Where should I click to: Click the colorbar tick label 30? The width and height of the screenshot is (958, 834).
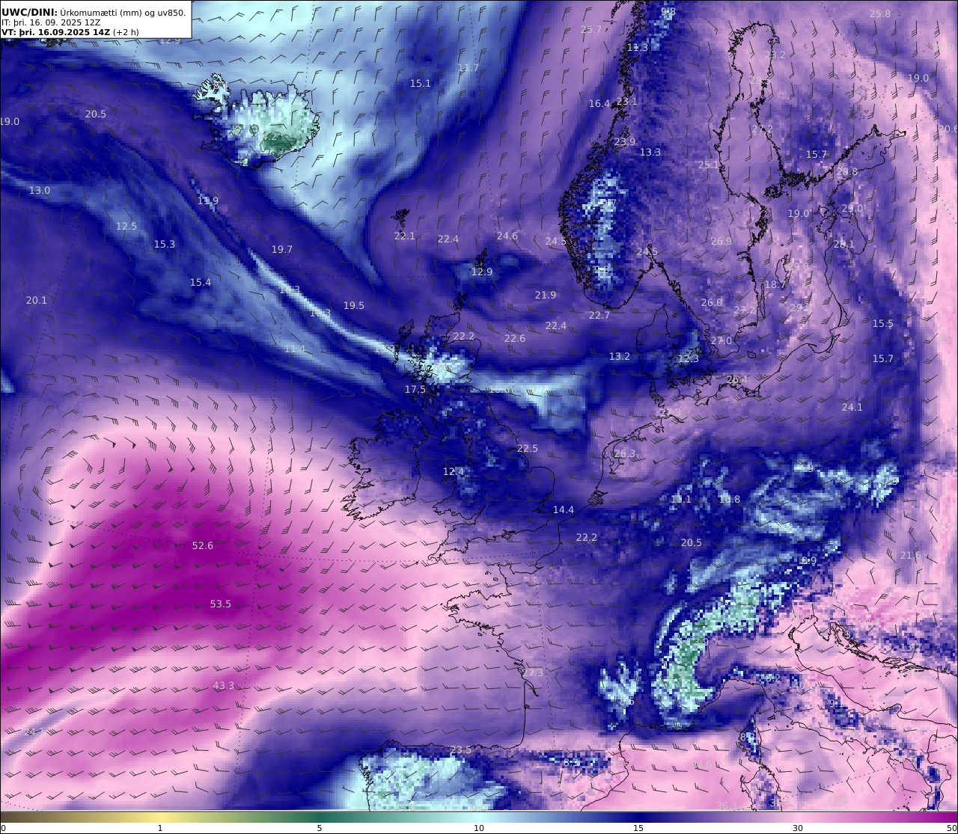[x=798, y=829]
